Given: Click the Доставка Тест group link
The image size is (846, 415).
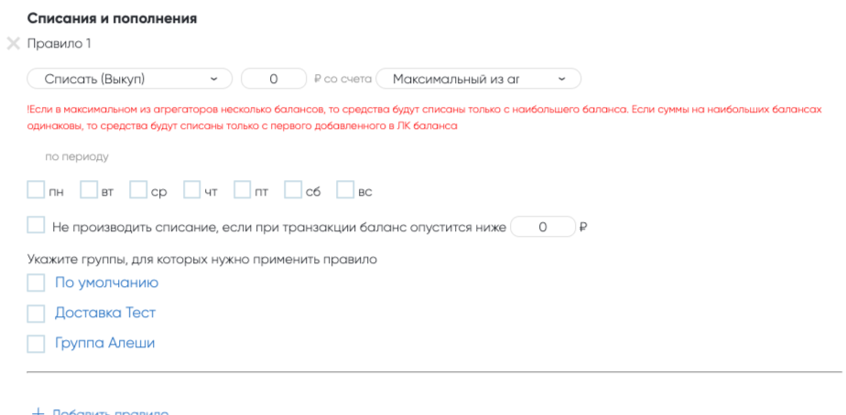Looking at the screenshot, I should coord(105,313).
